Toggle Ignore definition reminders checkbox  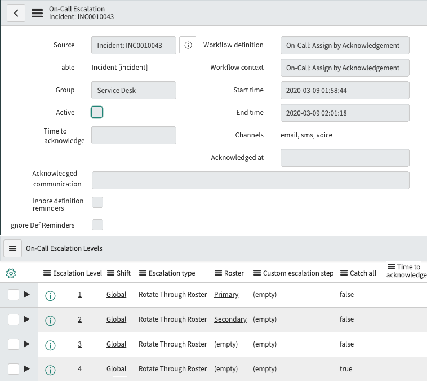pyautogui.click(x=97, y=202)
